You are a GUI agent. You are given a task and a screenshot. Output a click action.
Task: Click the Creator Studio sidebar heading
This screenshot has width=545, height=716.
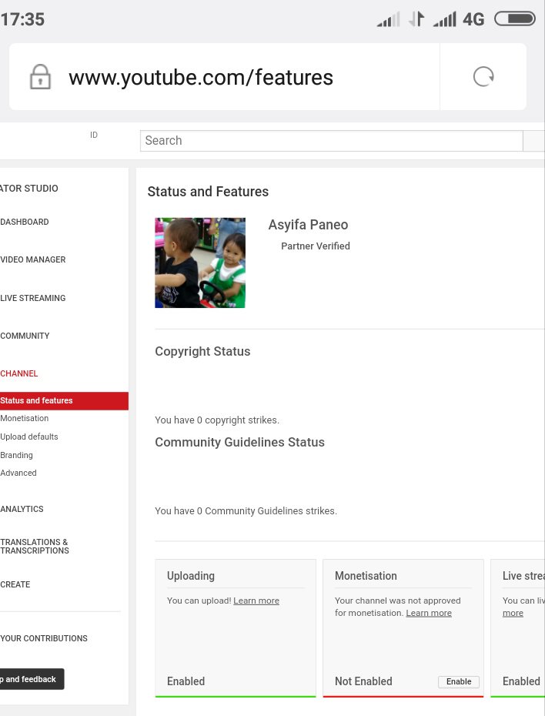29,189
